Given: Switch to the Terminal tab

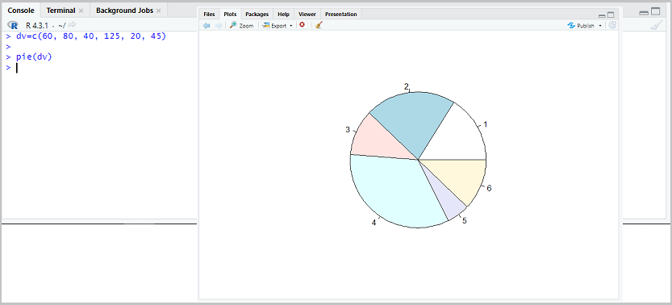Looking at the screenshot, I should (61, 10).
